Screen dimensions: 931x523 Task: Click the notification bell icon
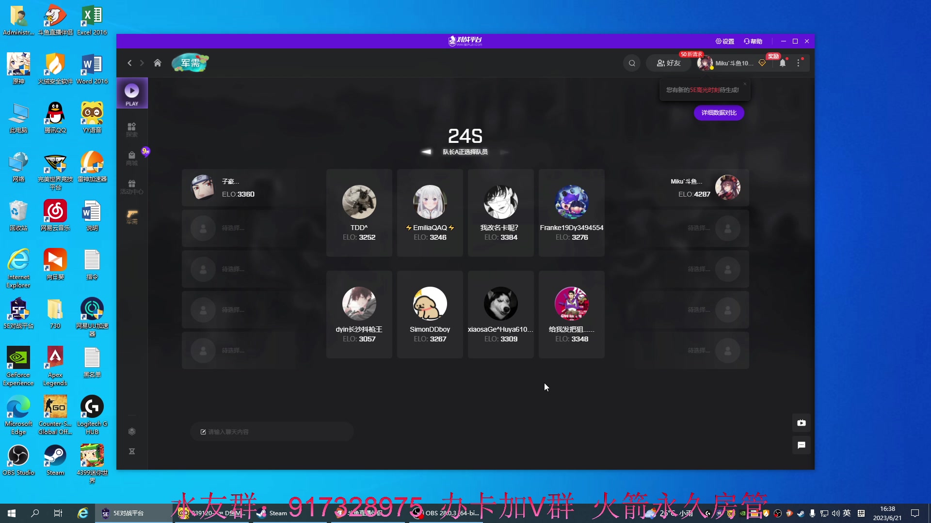(782, 62)
